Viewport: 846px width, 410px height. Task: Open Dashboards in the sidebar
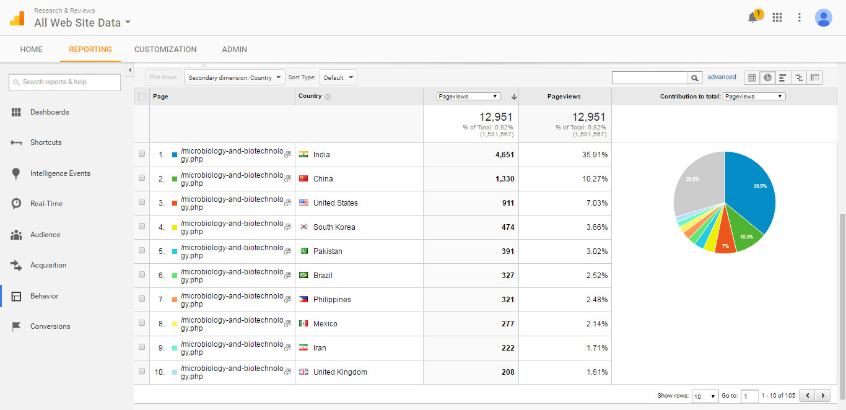coord(50,112)
